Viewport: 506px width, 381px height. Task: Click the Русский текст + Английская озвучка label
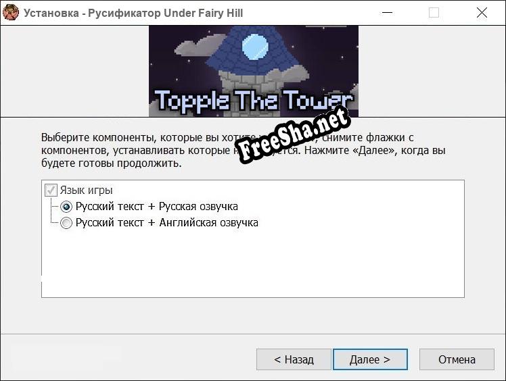pyautogui.click(x=167, y=222)
